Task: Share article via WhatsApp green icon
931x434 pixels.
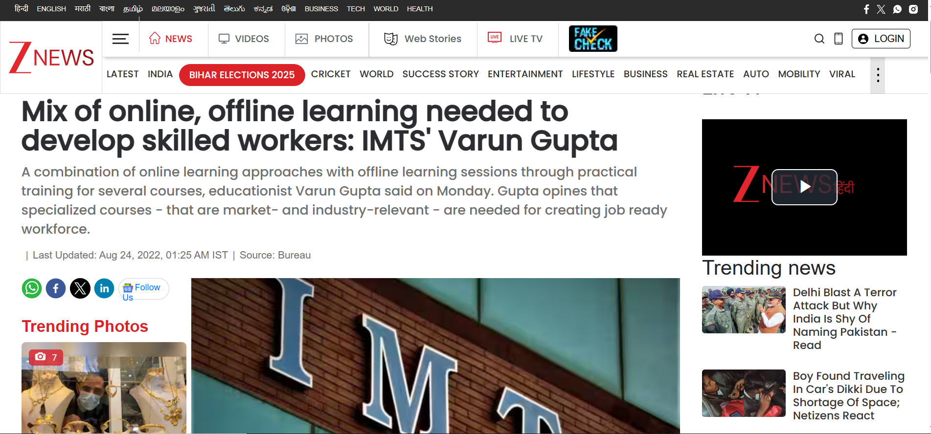Action: (32, 288)
